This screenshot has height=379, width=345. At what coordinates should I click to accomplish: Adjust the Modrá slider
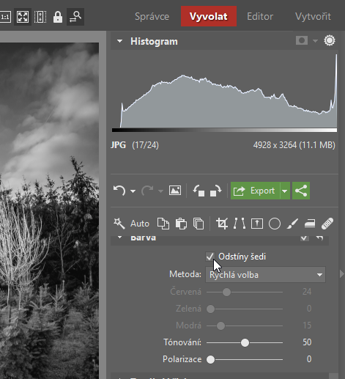[x=220, y=325]
